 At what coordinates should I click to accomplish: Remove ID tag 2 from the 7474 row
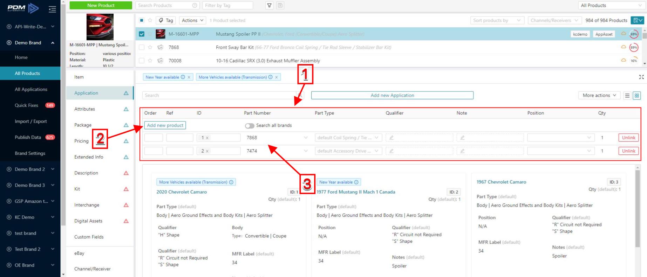[207, 151]
